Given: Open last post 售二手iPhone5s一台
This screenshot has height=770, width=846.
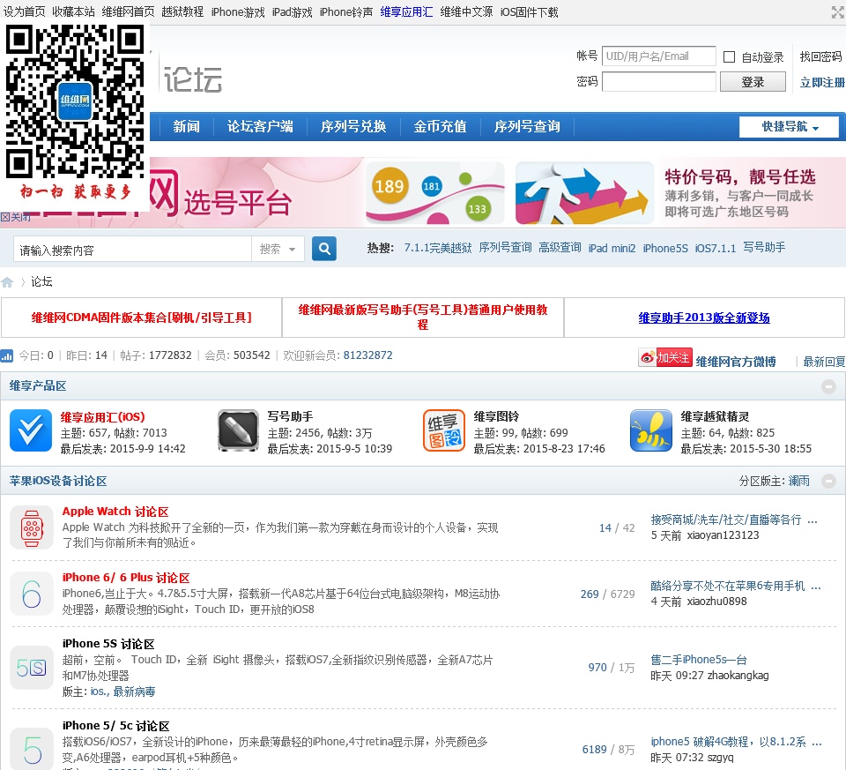Looking at the screenshot, I should [699, 659].
